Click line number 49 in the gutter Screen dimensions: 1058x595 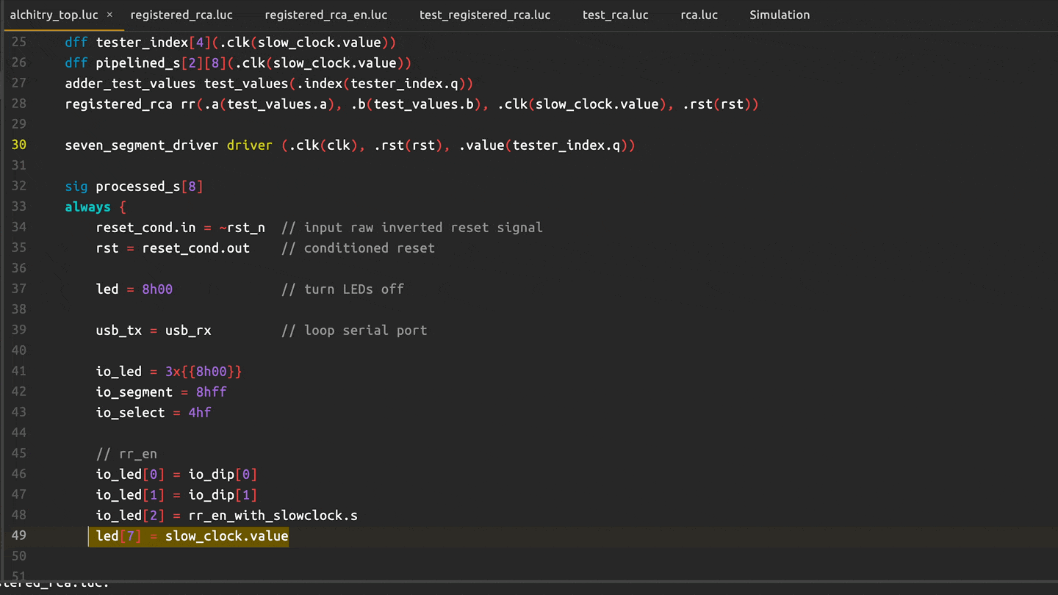click(x=18, y=535)
